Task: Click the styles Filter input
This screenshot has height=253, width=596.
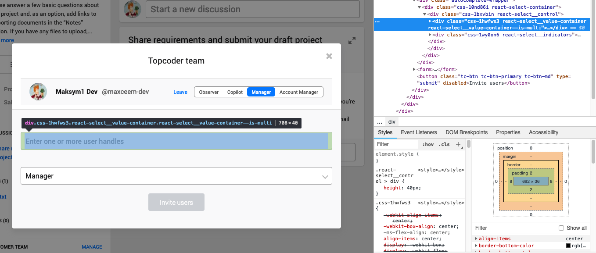Action: pos(397,144)
